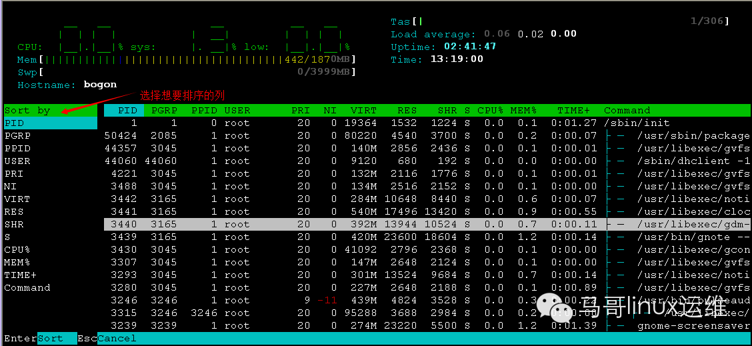
Task: Select PID in the Sort by list
Action: click(51, 123)
